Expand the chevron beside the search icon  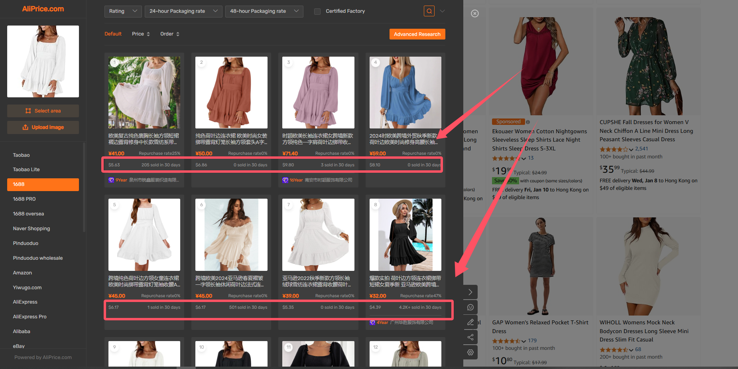tap(442, 11)
